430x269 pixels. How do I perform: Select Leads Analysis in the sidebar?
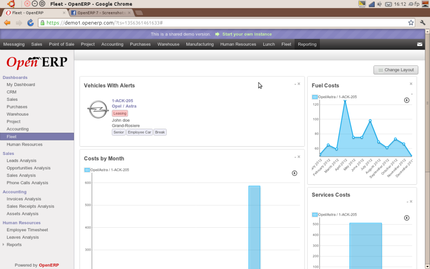click(x=21, y=161)
